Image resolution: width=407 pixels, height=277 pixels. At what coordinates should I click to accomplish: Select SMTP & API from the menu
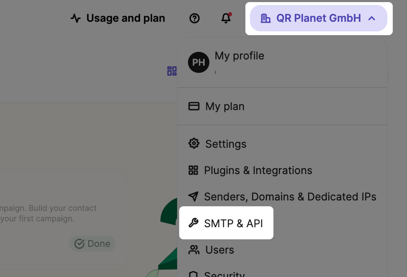tap(233, 223)
